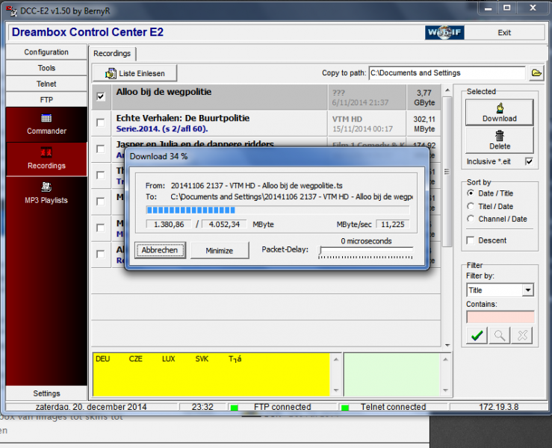
Task: Expand the Configuration sidebar section
Action: click(x=46, y=52)
